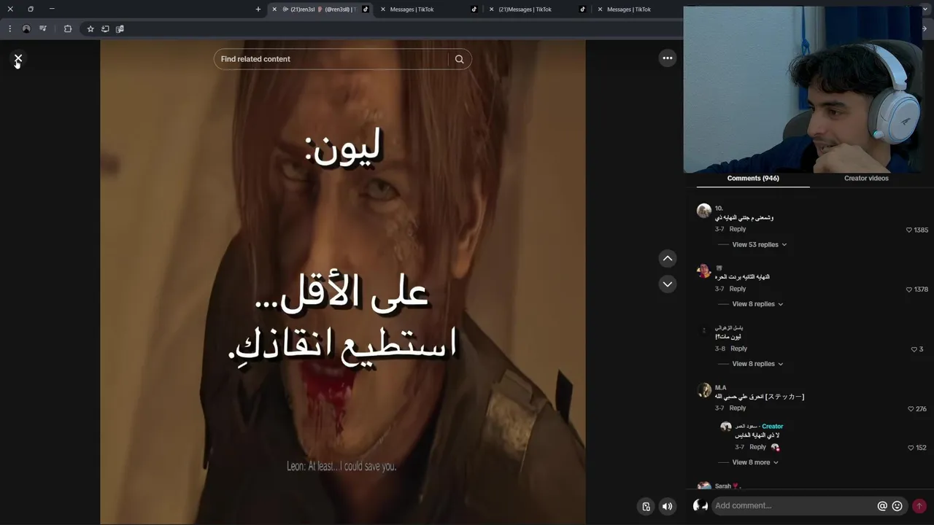Switch to Comments (946) tab

pos(753,178)
